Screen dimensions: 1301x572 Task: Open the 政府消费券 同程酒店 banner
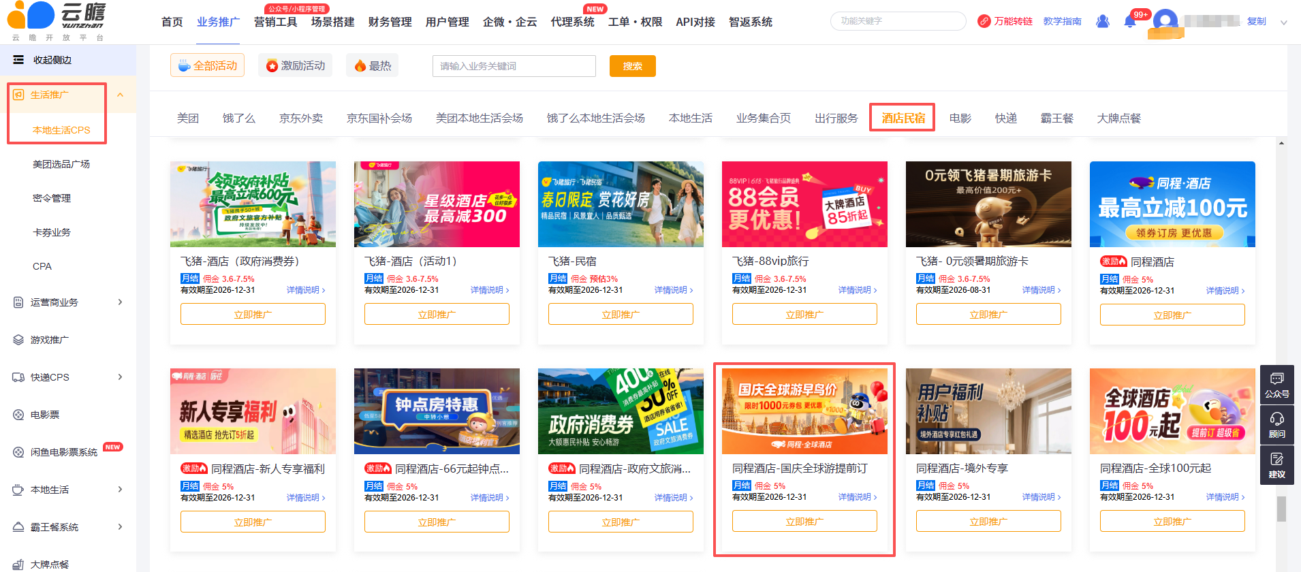(x=621, y=411)
